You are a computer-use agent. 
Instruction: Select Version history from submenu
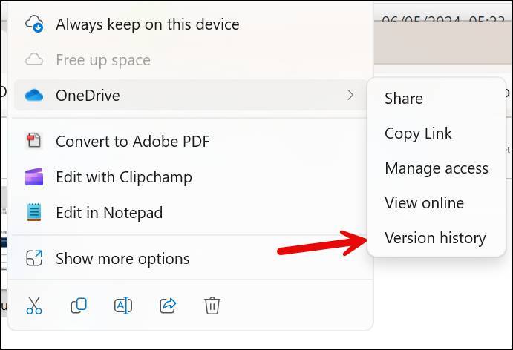[435, 237]
